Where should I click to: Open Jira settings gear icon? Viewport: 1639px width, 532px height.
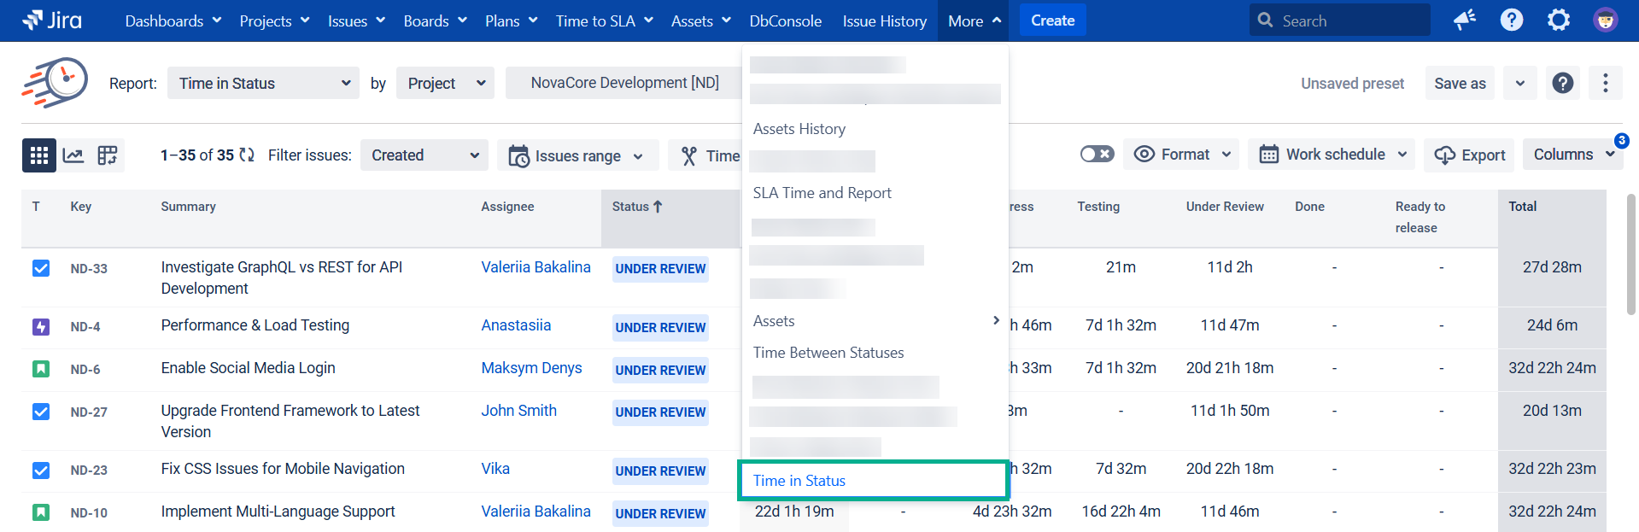[x=1559, y=20]
